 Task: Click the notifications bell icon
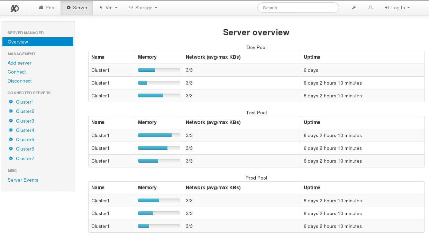(x=371, y=8)
